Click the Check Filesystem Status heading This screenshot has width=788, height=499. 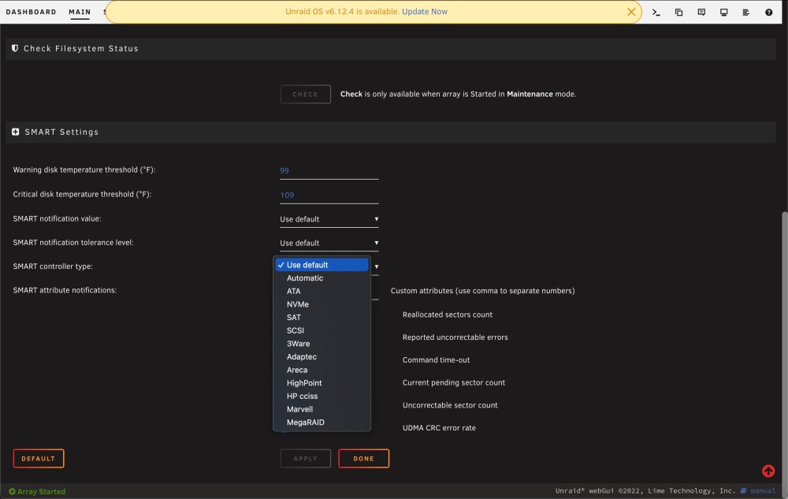[x=81, y=48]
